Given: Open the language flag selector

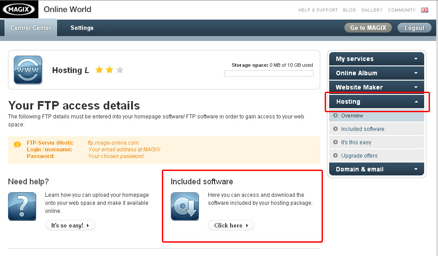Looking at the screenshot, I should [425, 10].
